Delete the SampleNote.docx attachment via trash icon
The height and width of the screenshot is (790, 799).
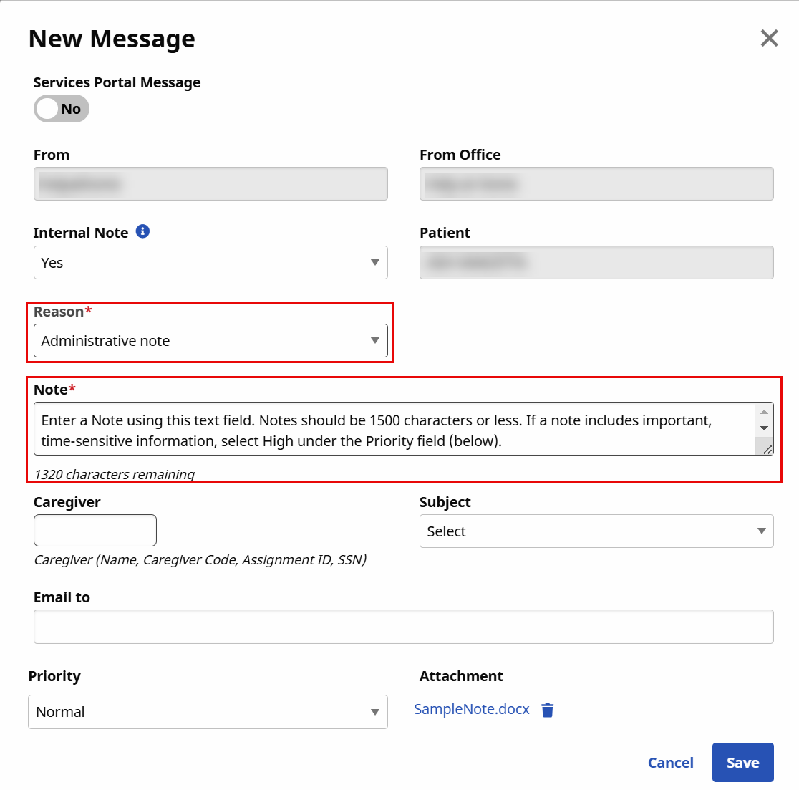click(548, 710)
